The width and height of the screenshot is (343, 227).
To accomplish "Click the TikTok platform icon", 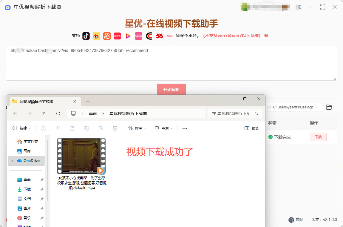I will tap(86, 36).
